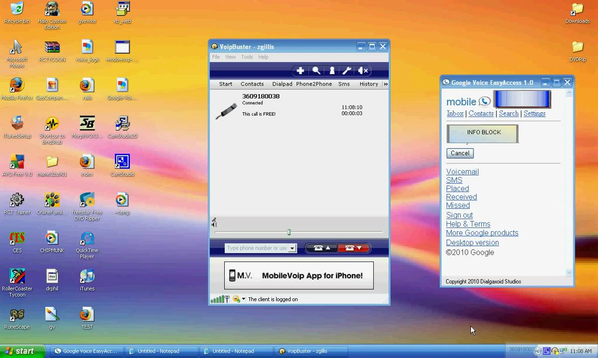Image resolution: width=598 pixels, height=358 pixels.
Task: Click the Contacts link in Google Voice EasyAccess
Action: pyautogui.click(x=481, y=113)
